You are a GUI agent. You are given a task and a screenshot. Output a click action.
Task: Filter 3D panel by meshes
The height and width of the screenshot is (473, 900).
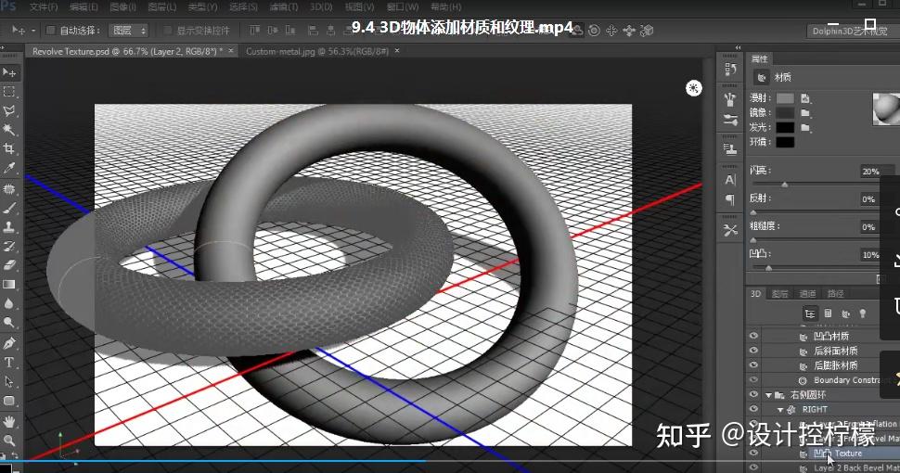[828, 313]
